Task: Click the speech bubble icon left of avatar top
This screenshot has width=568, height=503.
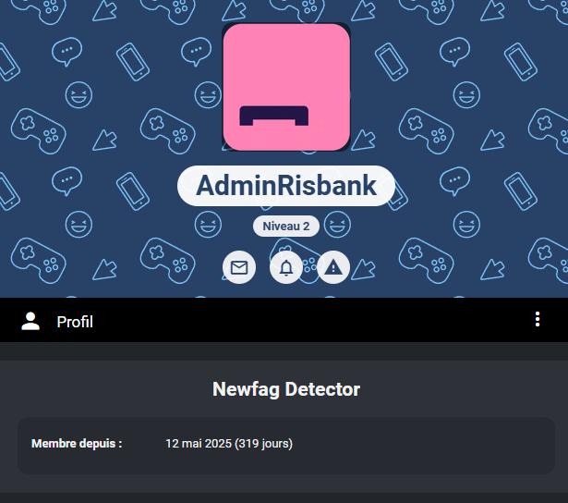Action: (195, 51)
